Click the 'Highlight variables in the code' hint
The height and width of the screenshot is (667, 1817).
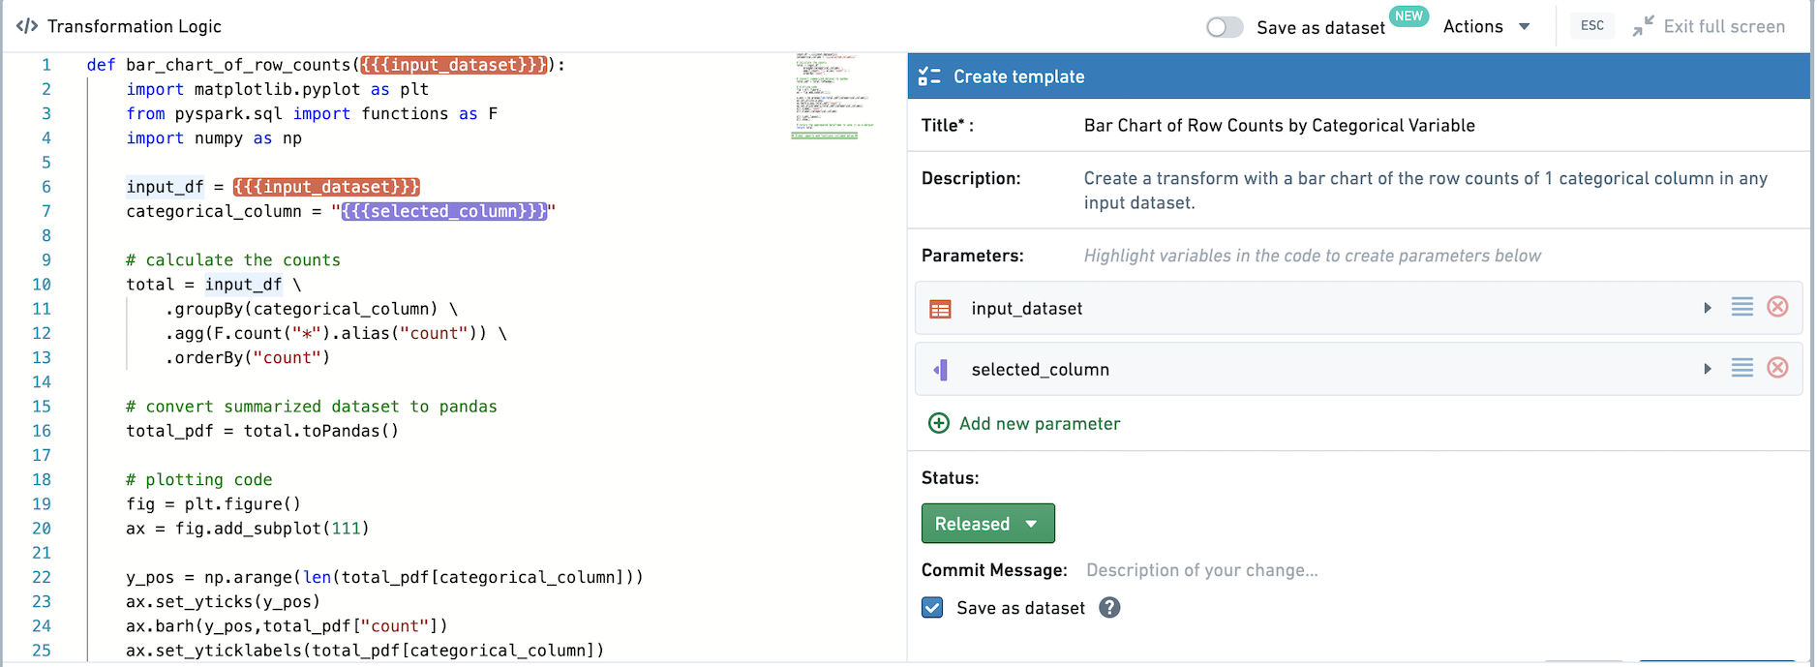coord(1312,256)
